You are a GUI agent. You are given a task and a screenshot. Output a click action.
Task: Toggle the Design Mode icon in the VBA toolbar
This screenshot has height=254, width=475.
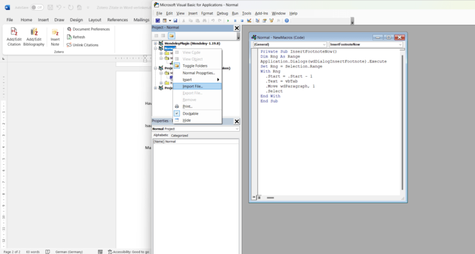[249, 21]
